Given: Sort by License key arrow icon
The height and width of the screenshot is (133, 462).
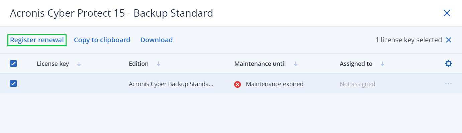Looking at the screenshot, I should tap(79, 64).
